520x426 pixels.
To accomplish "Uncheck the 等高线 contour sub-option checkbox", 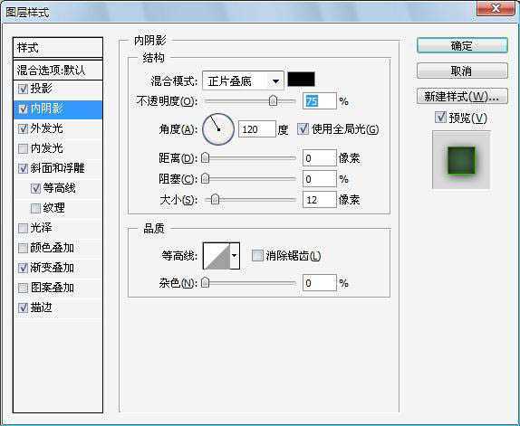I will click(x=35, y=188).
